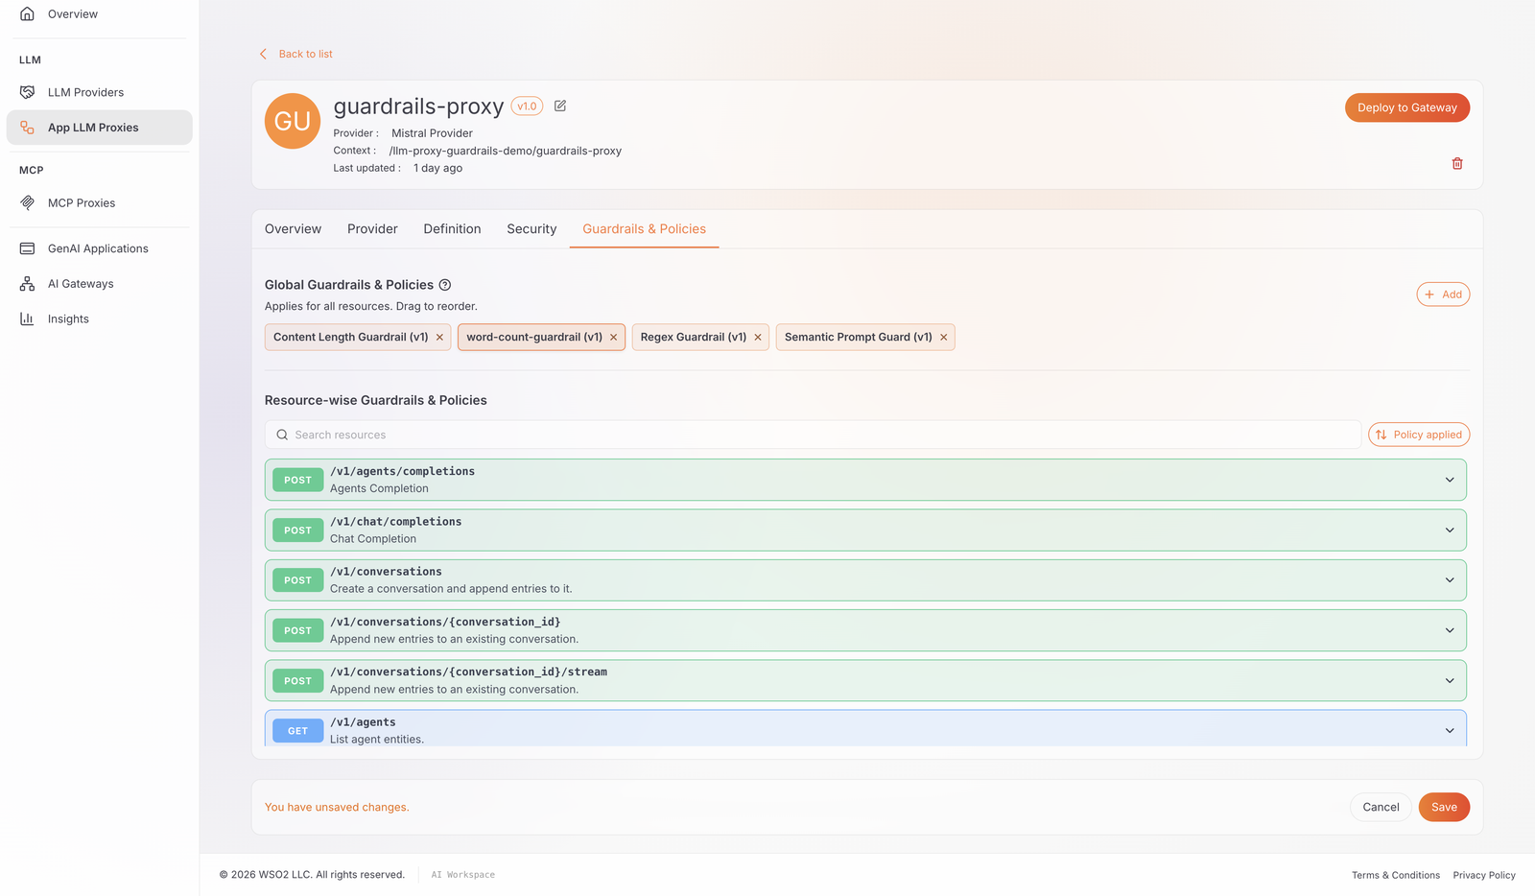Viewport: 1535px width, 896px height.
Task: Expand the /v1/agents/completions resource
Action: pyautogui.click(x=1450, y=480)
